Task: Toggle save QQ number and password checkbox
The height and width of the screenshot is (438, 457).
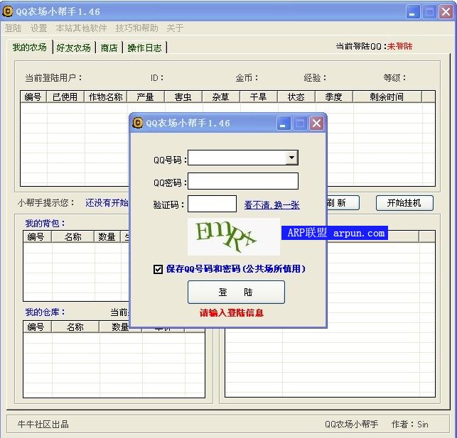Action: coord(158,269)
